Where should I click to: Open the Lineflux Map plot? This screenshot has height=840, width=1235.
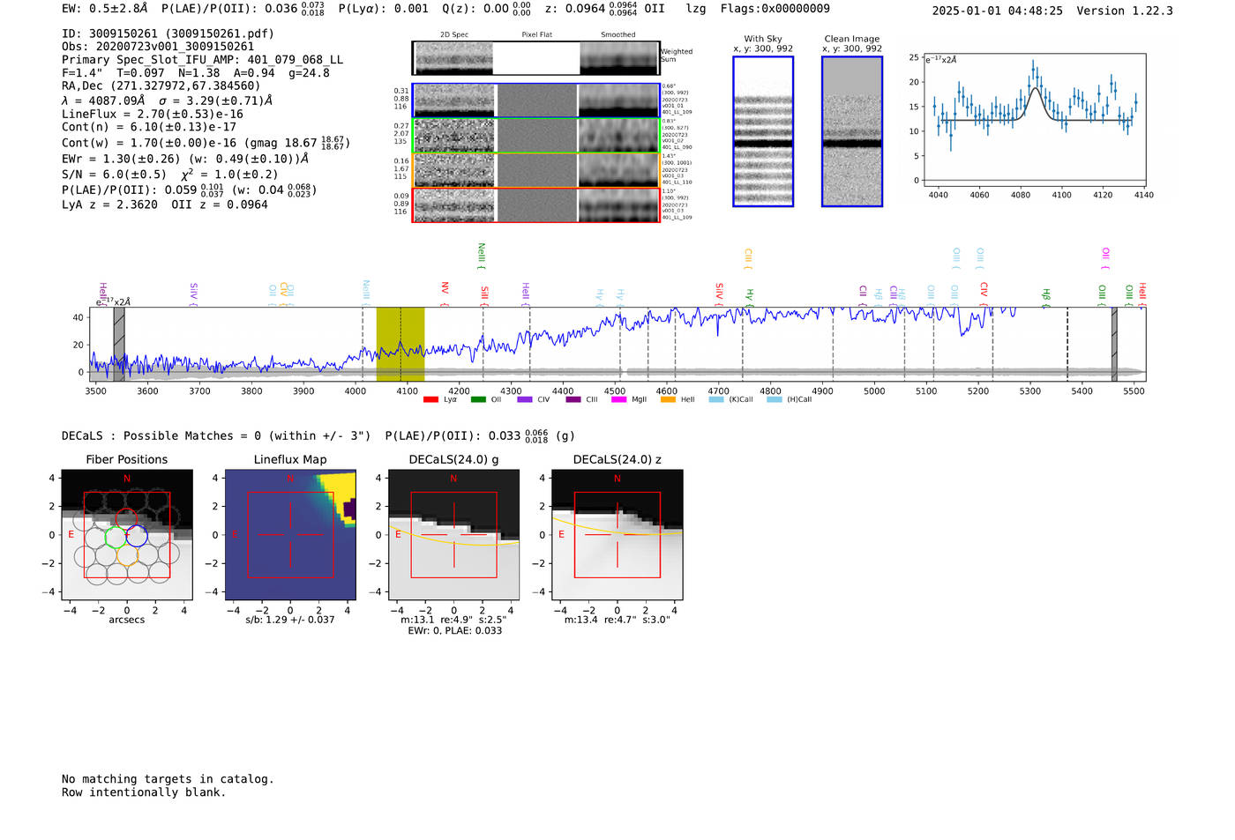point(290,535)
